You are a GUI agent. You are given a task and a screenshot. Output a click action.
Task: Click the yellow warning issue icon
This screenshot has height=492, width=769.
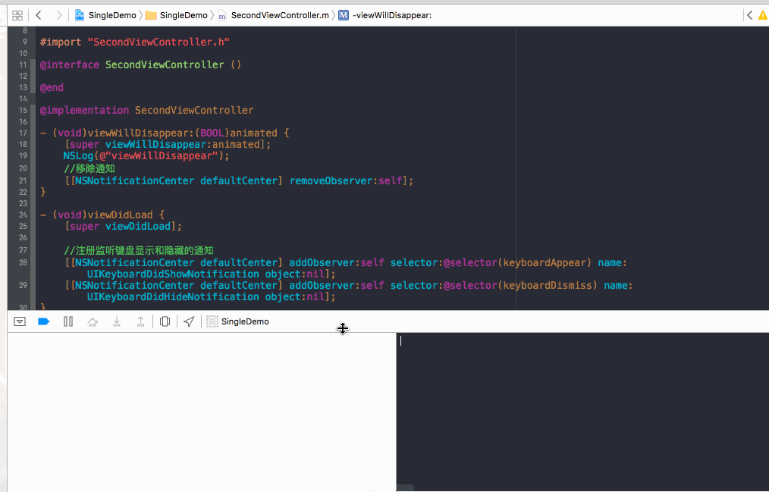[x=763, y=15]
